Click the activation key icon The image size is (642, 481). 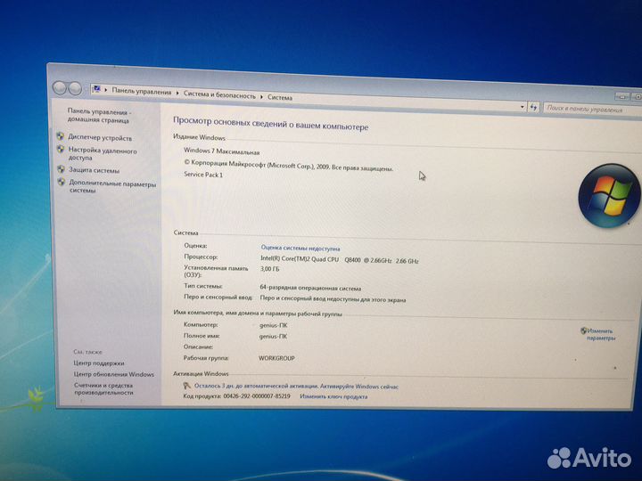(x=186, y=386)
